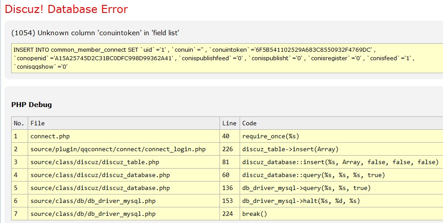The height and width of the screenshot is (223, 443).
Task: Click the "Line" column header
Action: [229, 123]
